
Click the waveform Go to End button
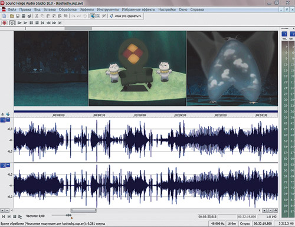tap(9, 216)
